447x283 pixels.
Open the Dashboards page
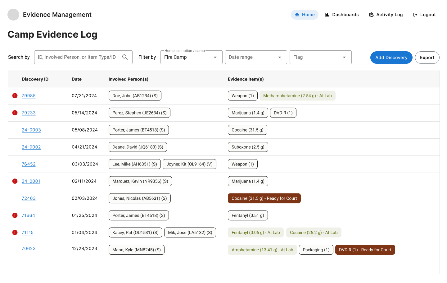342,15
